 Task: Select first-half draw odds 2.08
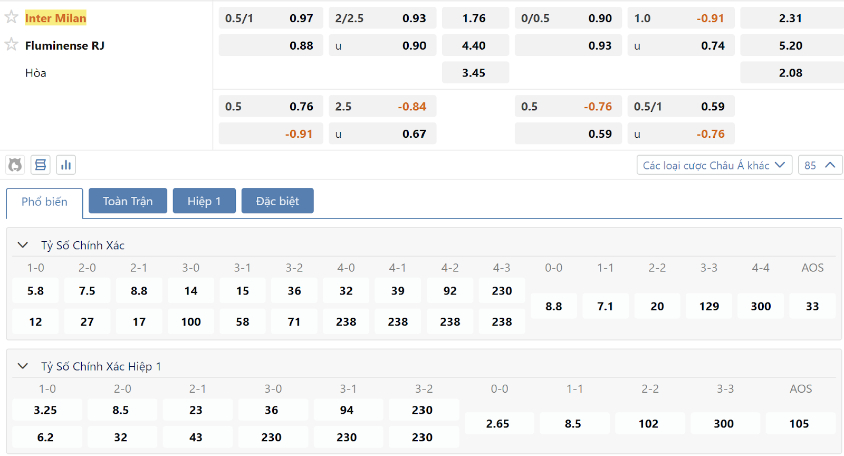click(792, 73)
